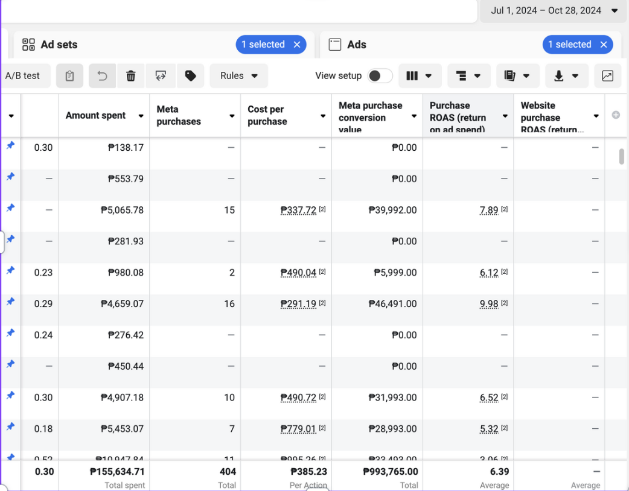Click the ROAS value 5.32
The width and height of the screenshot is (629, 491).
pyautogui.click(x=489, y=429)
